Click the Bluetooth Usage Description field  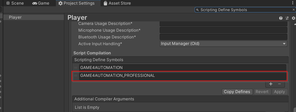coord(223,37)
